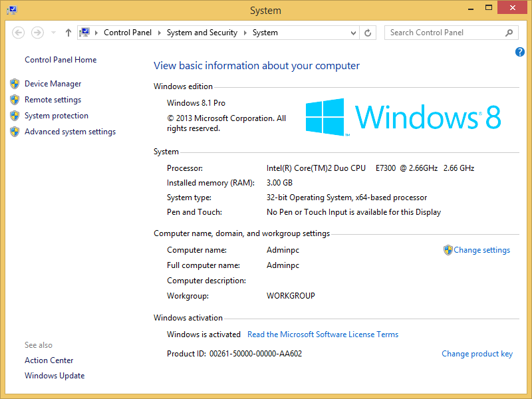Click the Computer name value Adminpc
This screenshot has height=399, width=532.
(x=283, y=251)
